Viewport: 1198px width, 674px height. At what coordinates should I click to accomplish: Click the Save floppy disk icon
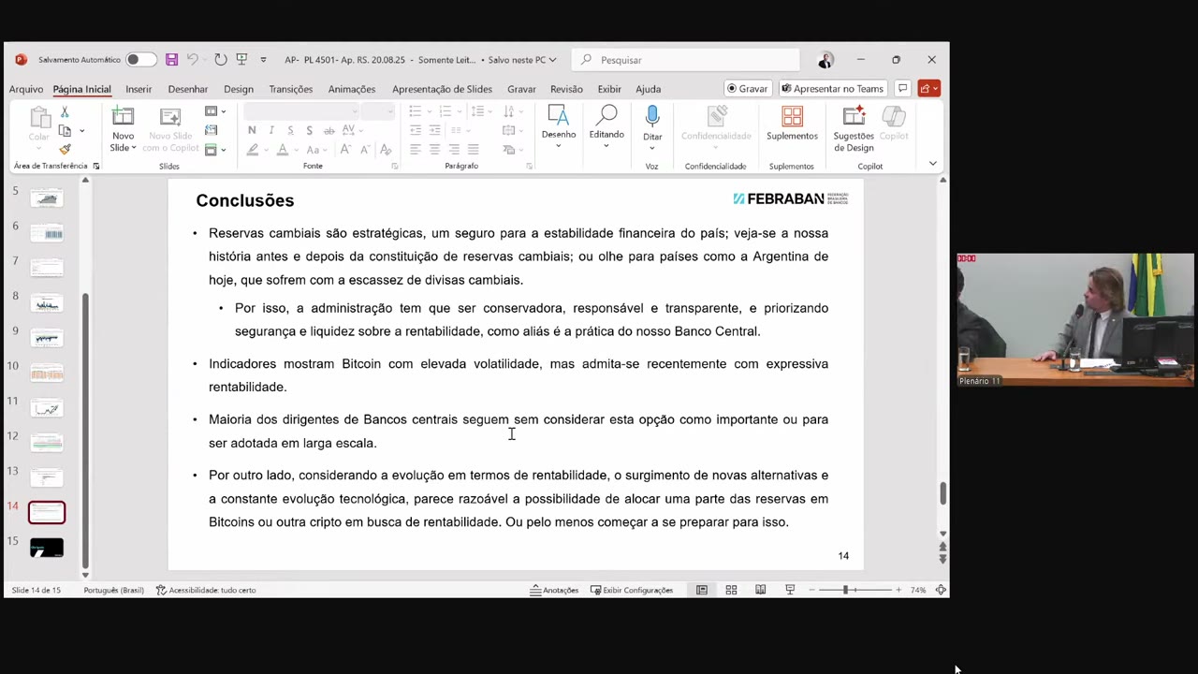tap(171, 60)
